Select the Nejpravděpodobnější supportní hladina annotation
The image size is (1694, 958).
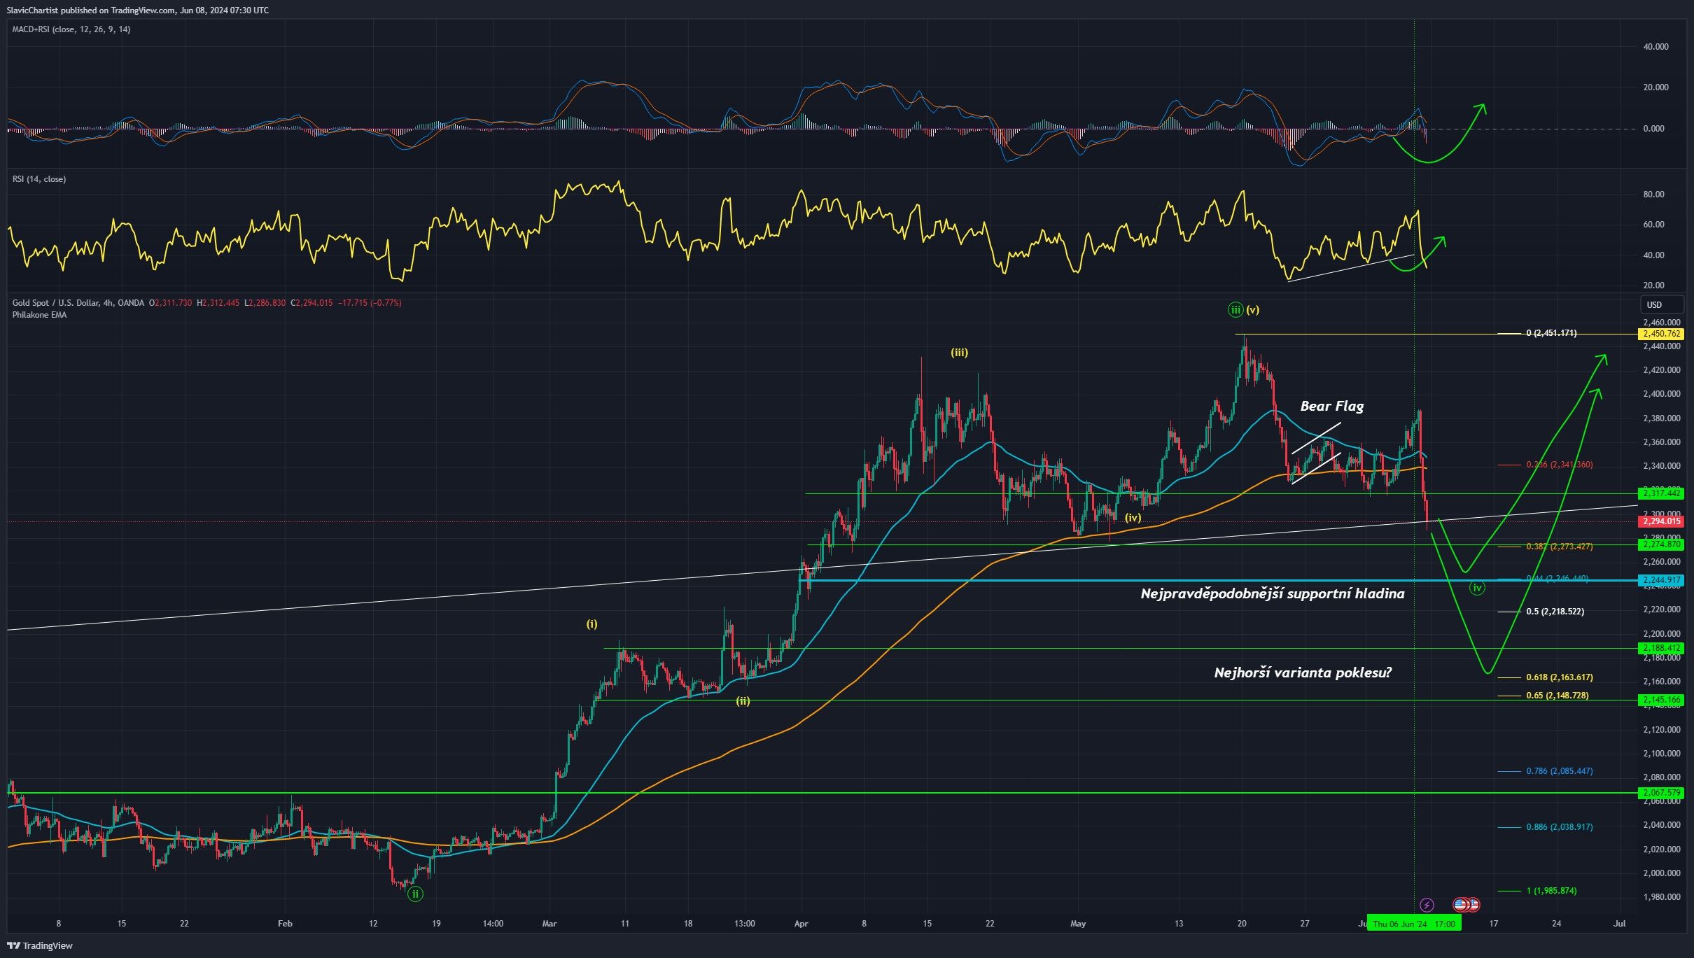click(1273, 594)
